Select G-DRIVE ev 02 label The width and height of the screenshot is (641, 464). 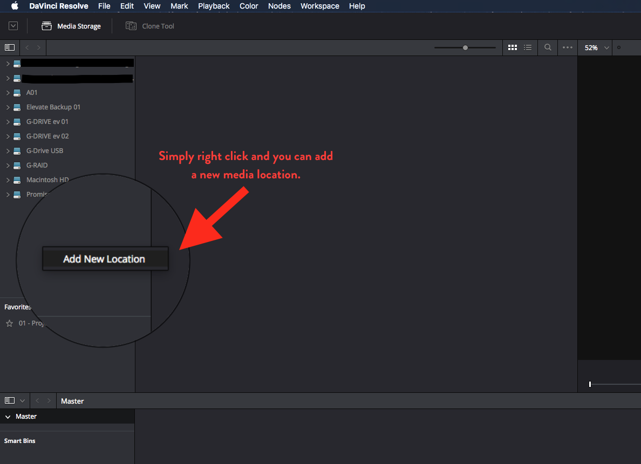(x=47, y=136)
